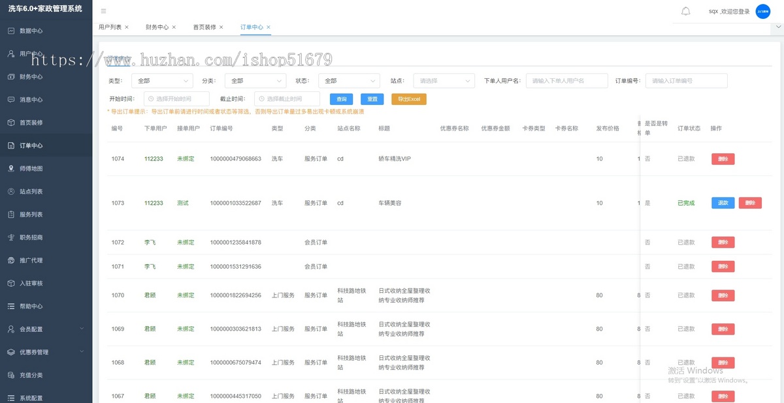Open notifications via the bell icon
The height and width of the screenshot is (403, 784).
click(x=685, y=11)
